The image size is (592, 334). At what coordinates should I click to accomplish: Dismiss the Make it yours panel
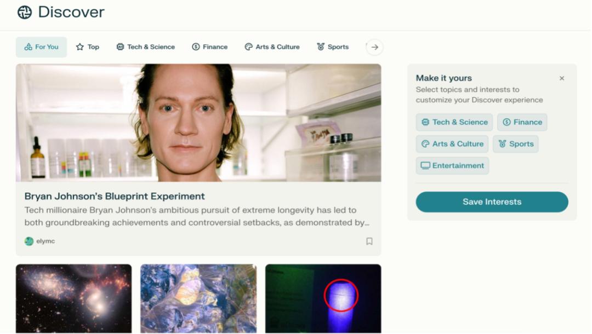(562, 78)
